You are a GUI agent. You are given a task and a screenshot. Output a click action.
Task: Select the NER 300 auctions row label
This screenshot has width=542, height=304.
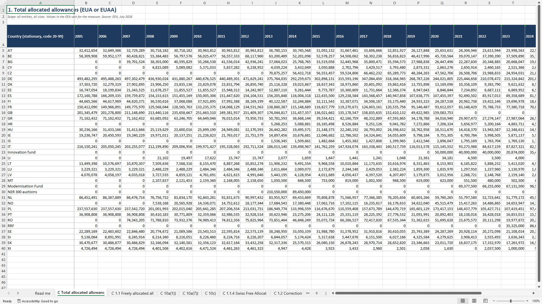pos(40,192)
